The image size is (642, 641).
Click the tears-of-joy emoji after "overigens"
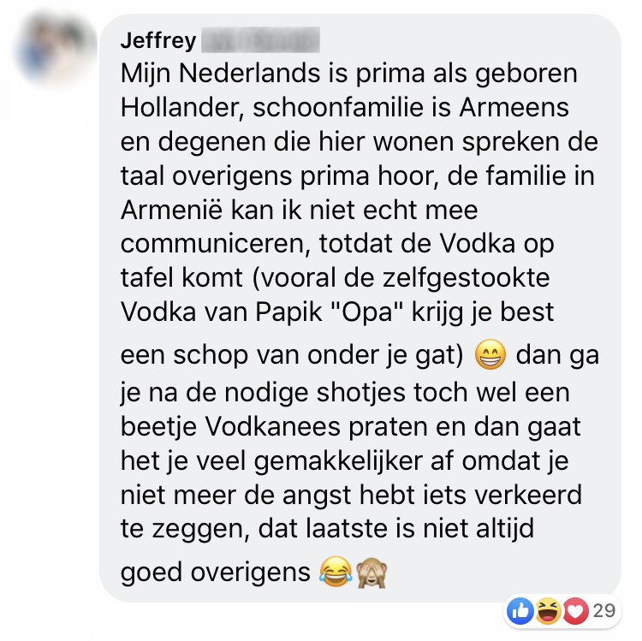click(336, 572)
